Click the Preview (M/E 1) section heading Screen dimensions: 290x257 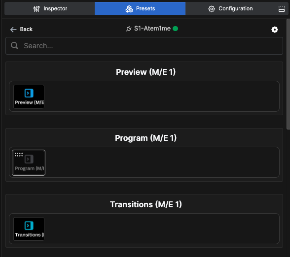[x=145, y=72]
